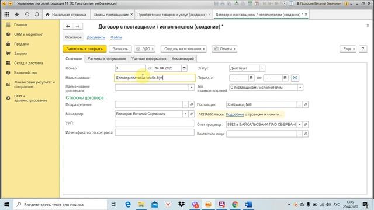The image size is (374, 210).
Task: Open Поставщик selection ellipsis button
Action: (x=300, y=104)
